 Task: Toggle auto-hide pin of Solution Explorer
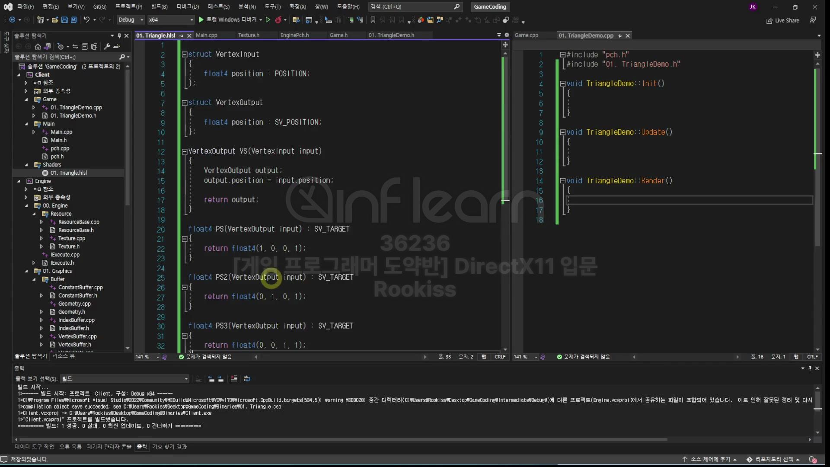coord(119,36)
